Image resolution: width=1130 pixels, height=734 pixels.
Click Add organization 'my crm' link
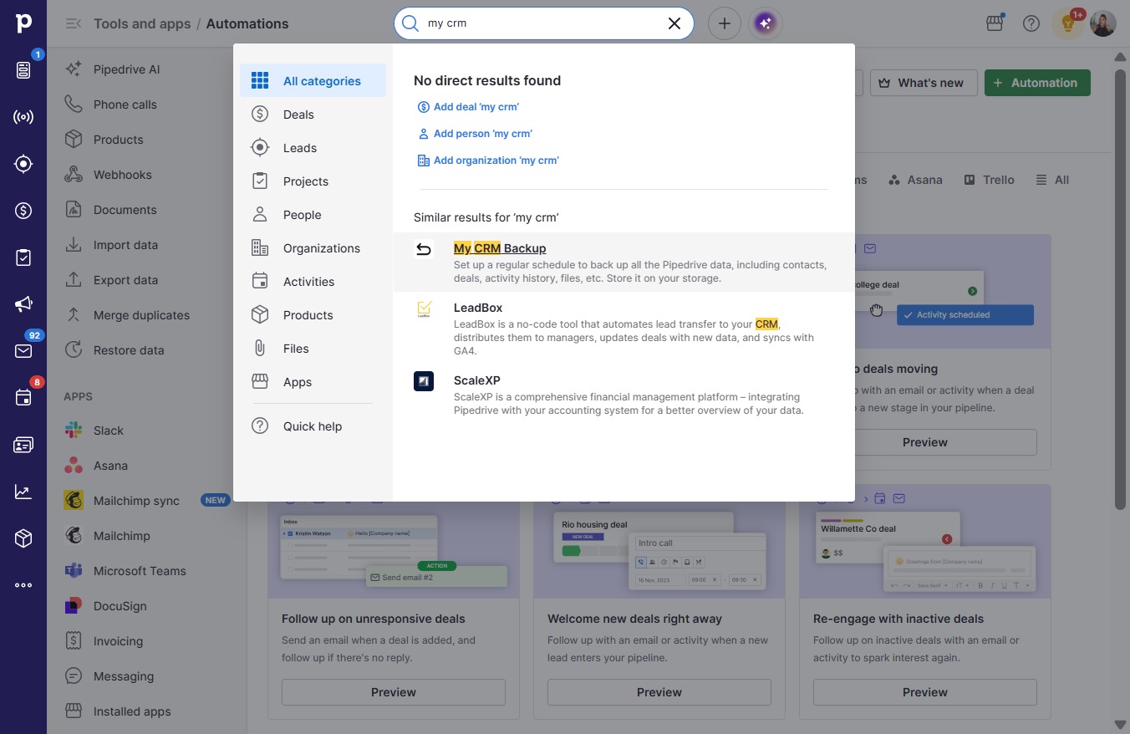point(488,161)
